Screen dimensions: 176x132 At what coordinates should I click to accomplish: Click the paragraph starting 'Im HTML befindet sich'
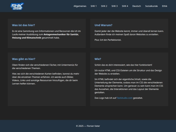129,86
